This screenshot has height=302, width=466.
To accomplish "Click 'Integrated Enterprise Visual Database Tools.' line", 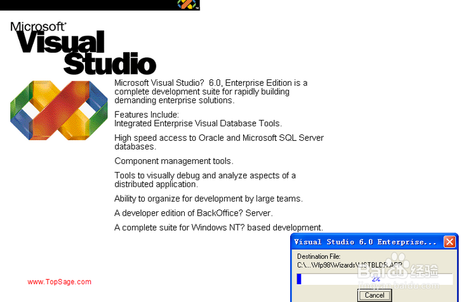I will click(x=198, y=123).
